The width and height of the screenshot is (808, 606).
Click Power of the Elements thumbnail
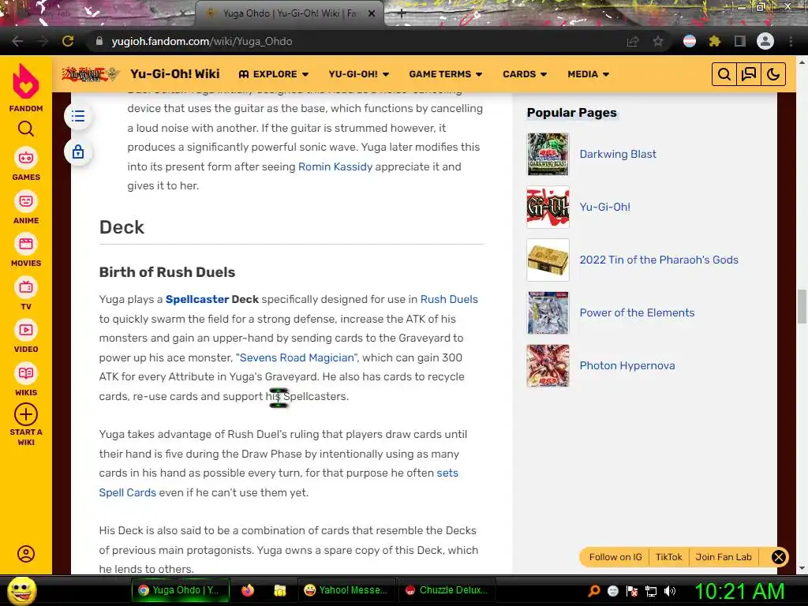coord(548,312)
